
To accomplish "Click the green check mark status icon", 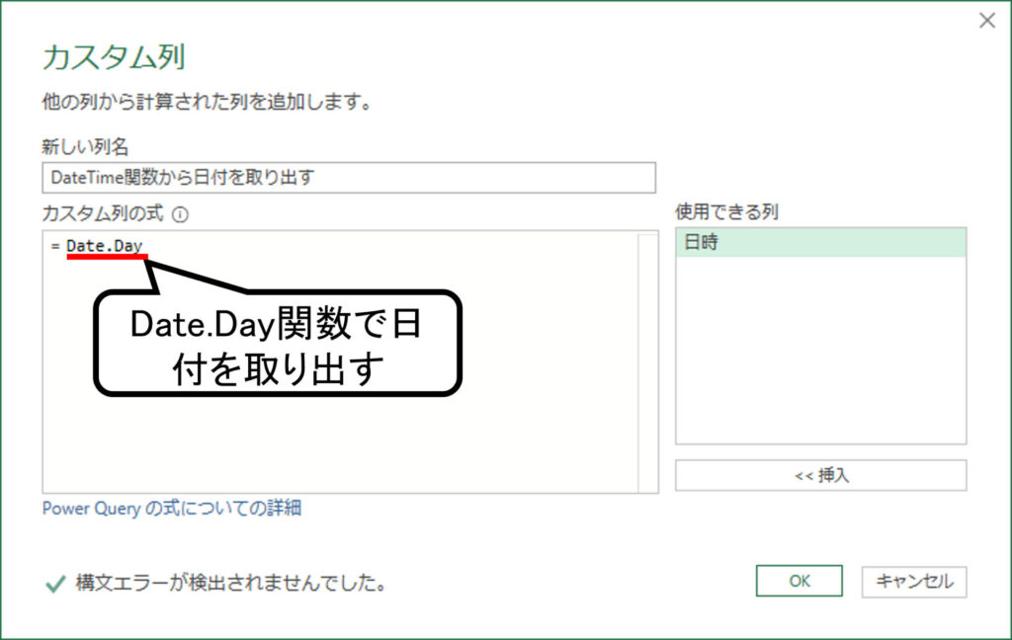I will [55, 584].
